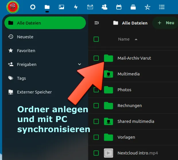Open the Nextcloud intro.mp4 video thumbnail
The image size is (178, 160).
109,153
